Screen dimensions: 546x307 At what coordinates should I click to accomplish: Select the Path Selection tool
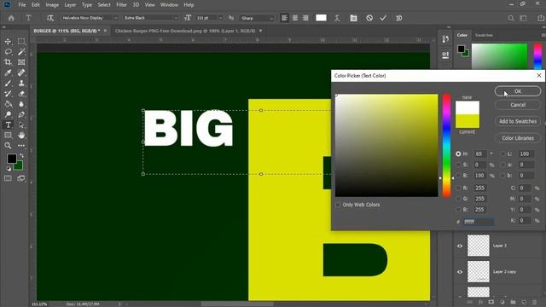pyautogui.click(x=21, y=125)
